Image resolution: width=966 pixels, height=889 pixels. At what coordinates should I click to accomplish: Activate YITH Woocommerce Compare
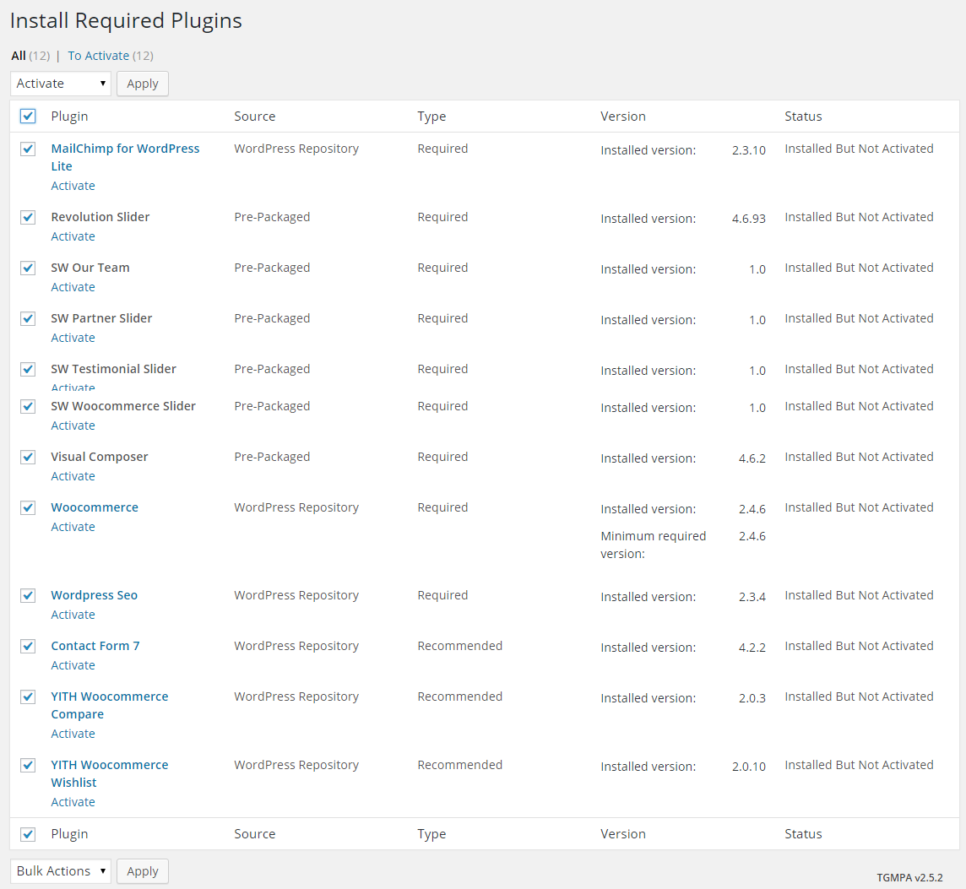click(x=73, y=734)
